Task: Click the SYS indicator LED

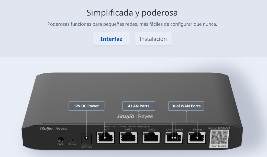Action: [x=61, y=139]
